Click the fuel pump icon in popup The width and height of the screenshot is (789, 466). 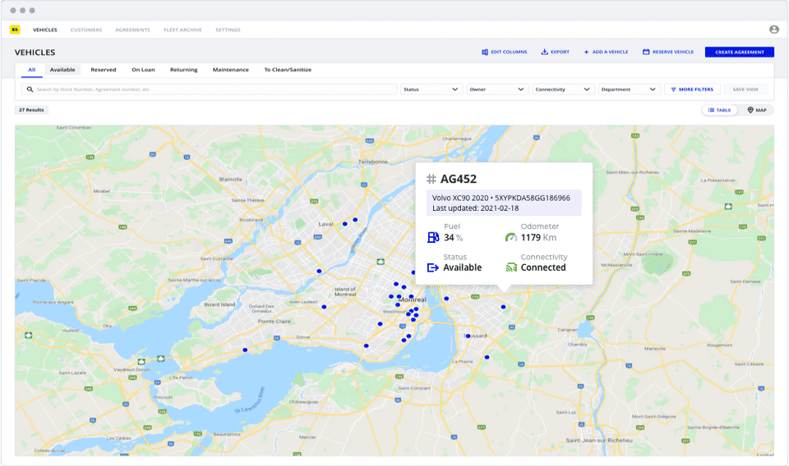[x=433, y=237]
